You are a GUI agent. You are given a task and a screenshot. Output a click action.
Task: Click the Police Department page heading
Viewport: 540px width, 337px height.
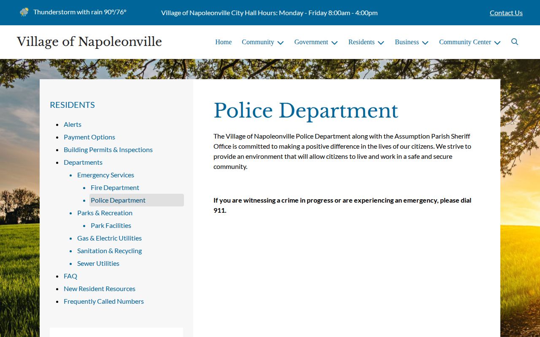point(306,111)
